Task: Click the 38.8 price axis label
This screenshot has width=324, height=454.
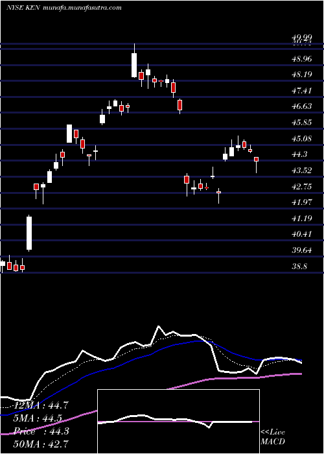Action: pyautogui.click(x=299, y=267)
